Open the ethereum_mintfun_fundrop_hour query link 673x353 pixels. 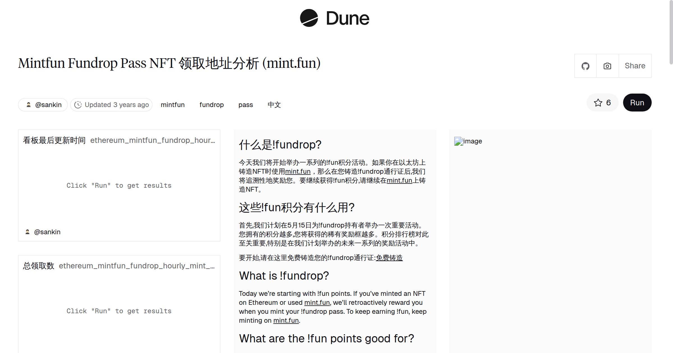(x=153, y=140)
